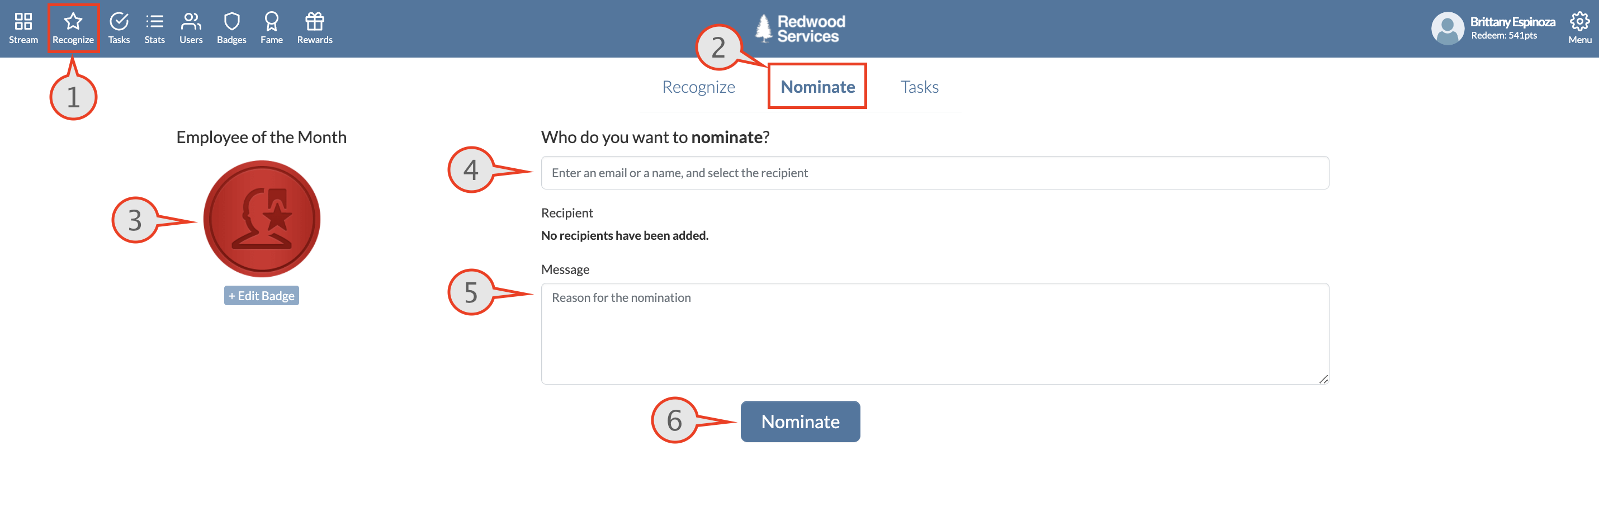1599x521 pixels.
Task: Open the Badges shield icon
Action: coord(231,22)
